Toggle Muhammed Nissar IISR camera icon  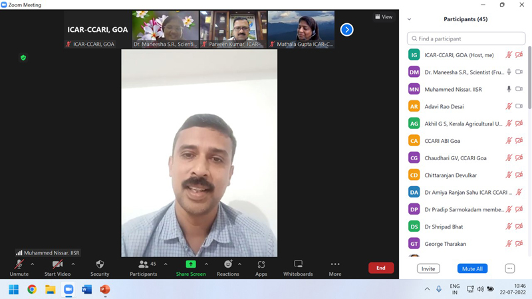click(x=519, y=89)
